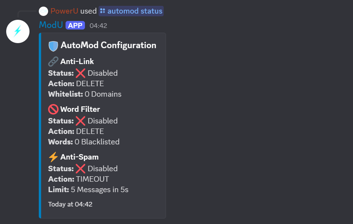Toggle the Anti-Link Disabled status
This screenshot has height=224, width=353.
coord(102,73)
